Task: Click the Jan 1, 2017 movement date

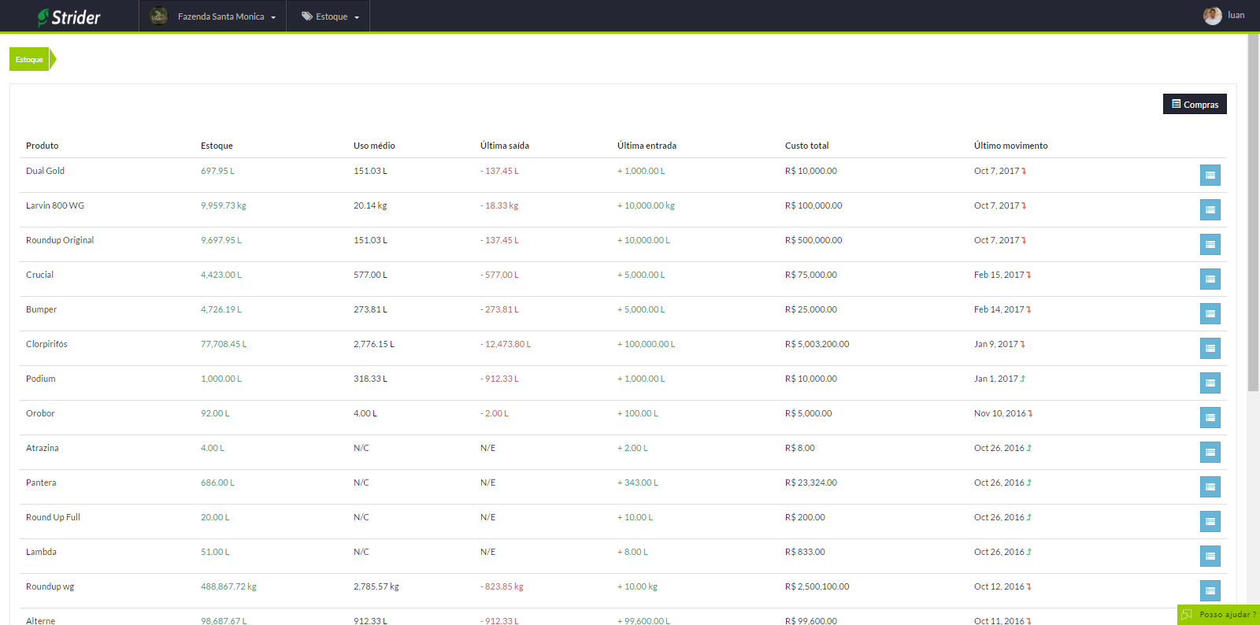Action: tap(996, 379)
